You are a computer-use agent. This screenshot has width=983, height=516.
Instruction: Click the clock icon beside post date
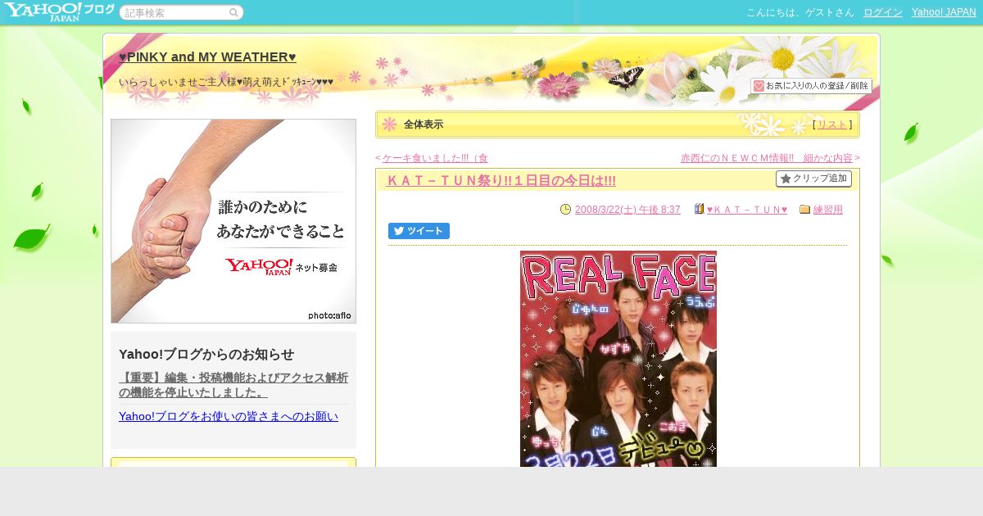(565, 210)
